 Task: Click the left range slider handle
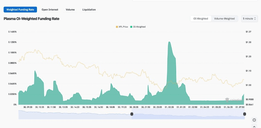(x=132, y=114)
